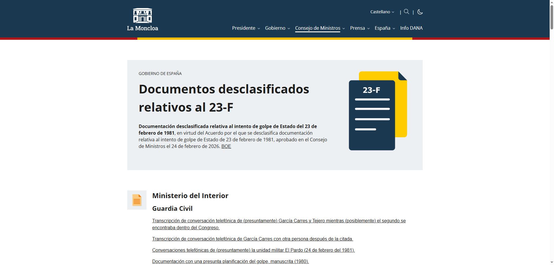The height and width of the screenshot is (265, 554).
Task: Click the La Moncloa building logo
Action: coord(142,16)
